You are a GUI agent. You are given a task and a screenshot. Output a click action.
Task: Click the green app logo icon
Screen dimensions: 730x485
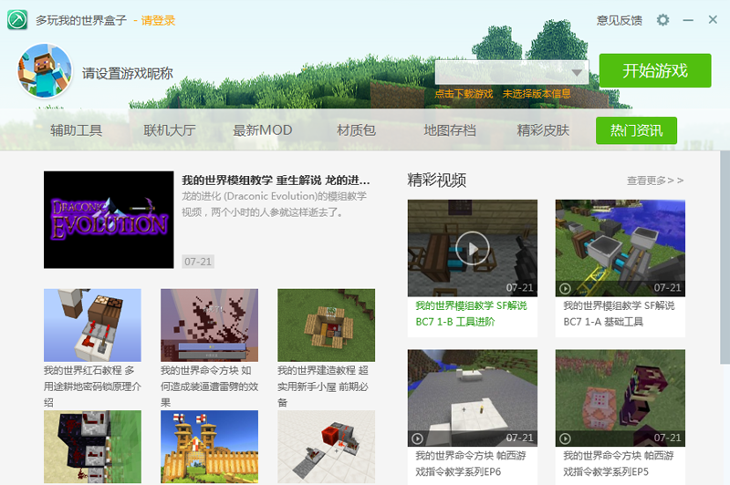(17, 20)
